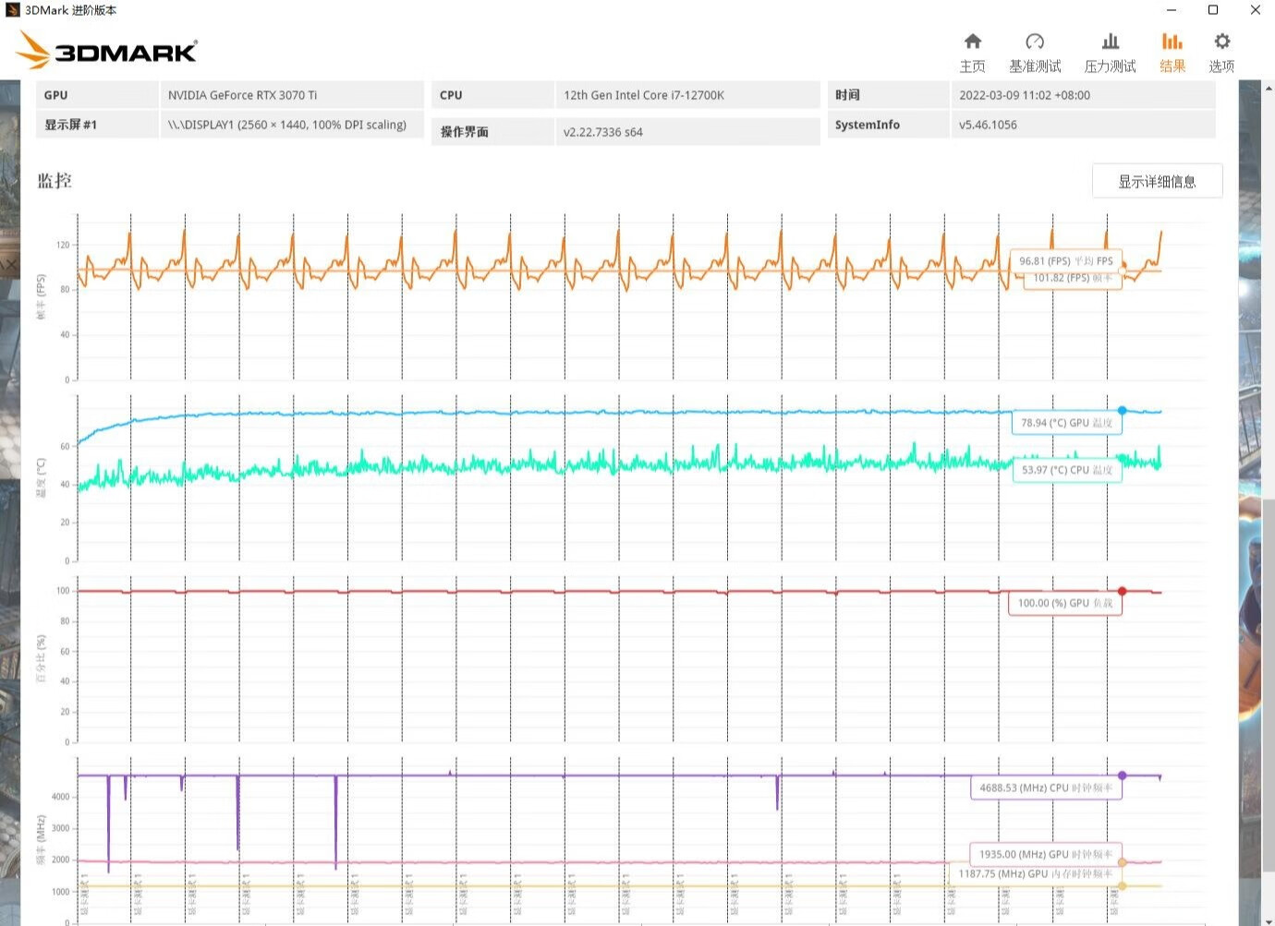Click the 时间 label cell
1275x926 pixels.
[x=888, y=95]
